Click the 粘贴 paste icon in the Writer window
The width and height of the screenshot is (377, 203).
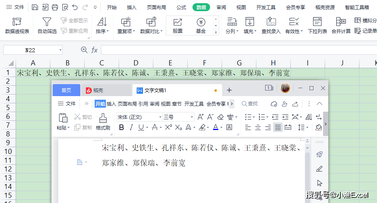[x=63, y=118]
